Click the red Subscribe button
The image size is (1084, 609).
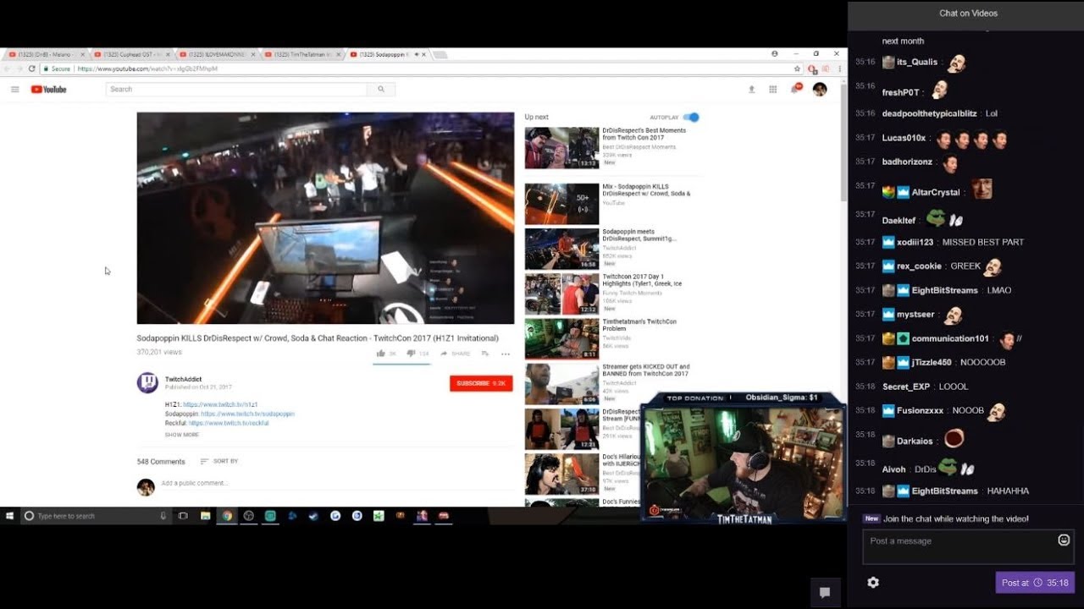481,383
